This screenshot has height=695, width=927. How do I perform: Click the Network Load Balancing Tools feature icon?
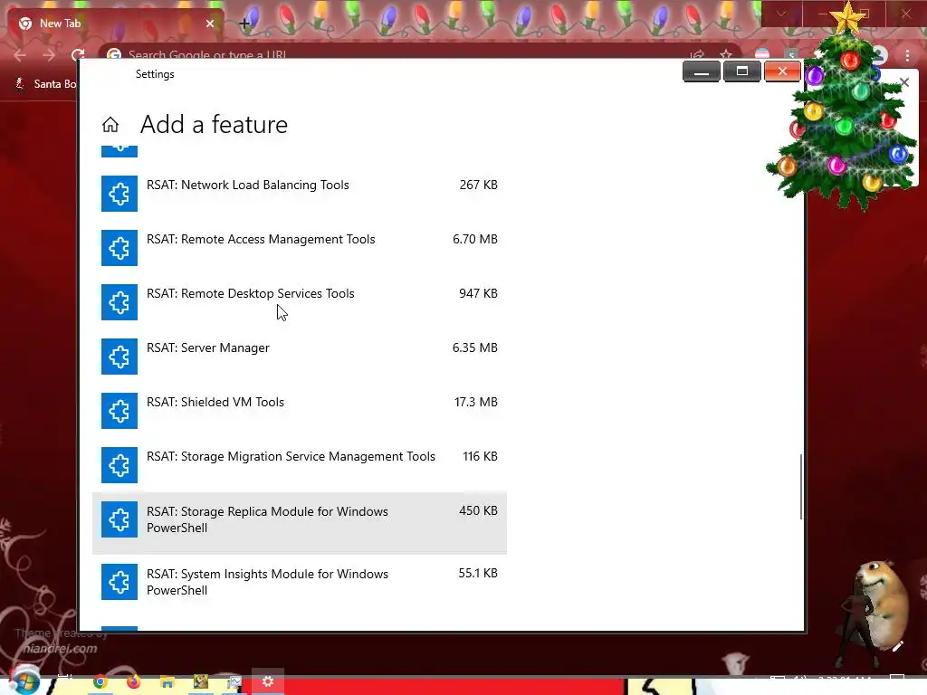[x=119, y=194]
